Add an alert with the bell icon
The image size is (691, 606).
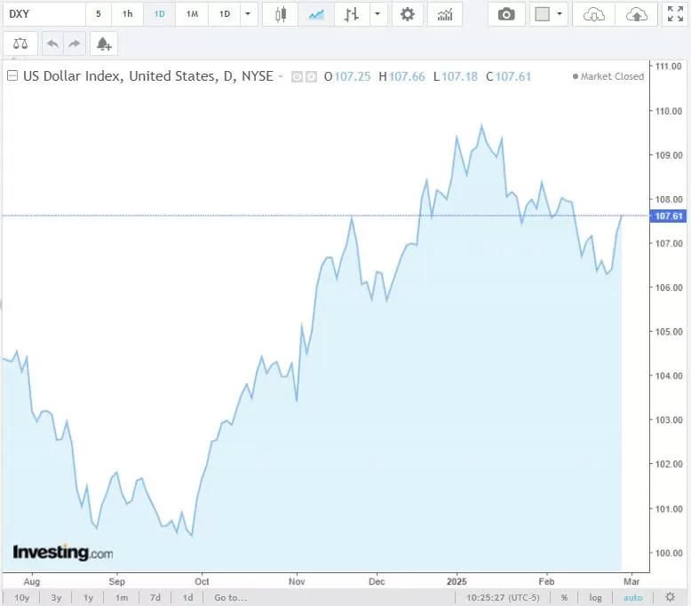(104, 43)
